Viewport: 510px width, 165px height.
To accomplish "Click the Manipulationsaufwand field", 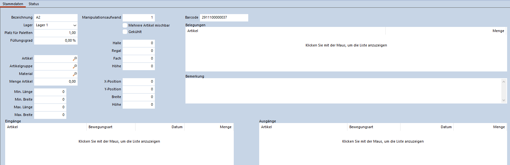I will [x=138, y=18].
